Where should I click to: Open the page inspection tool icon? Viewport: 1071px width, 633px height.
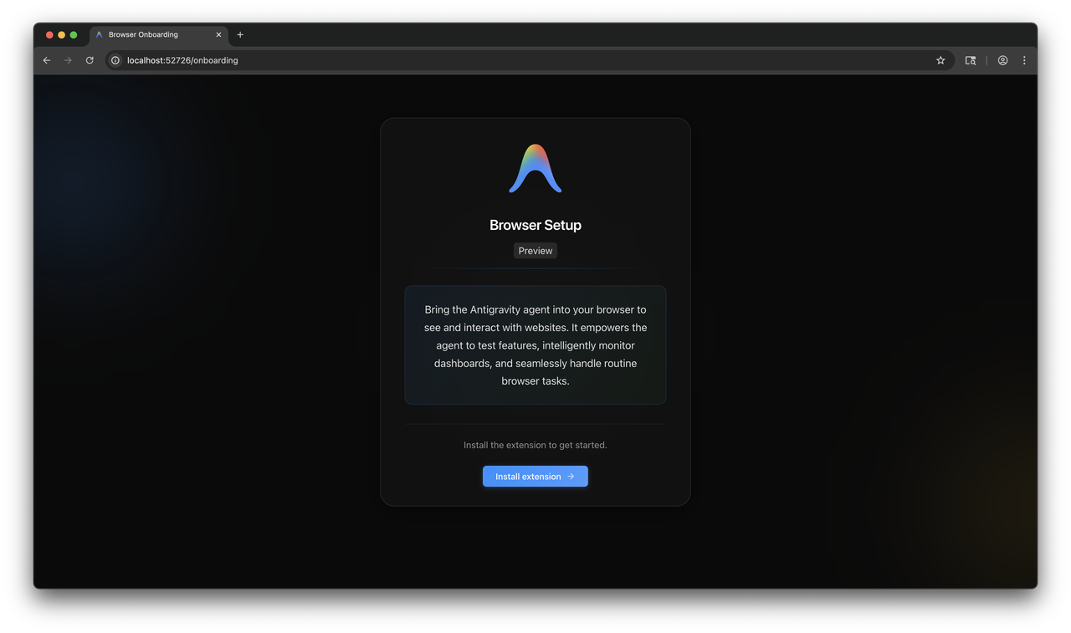[970, 60]
